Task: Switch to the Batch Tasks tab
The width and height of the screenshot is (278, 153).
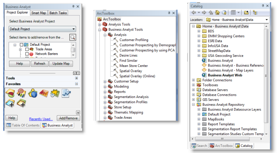Action: click(58, 13)
